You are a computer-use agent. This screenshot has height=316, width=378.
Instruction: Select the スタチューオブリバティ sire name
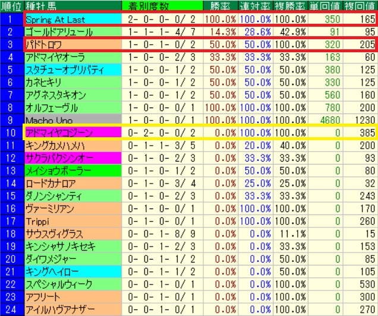65,70
